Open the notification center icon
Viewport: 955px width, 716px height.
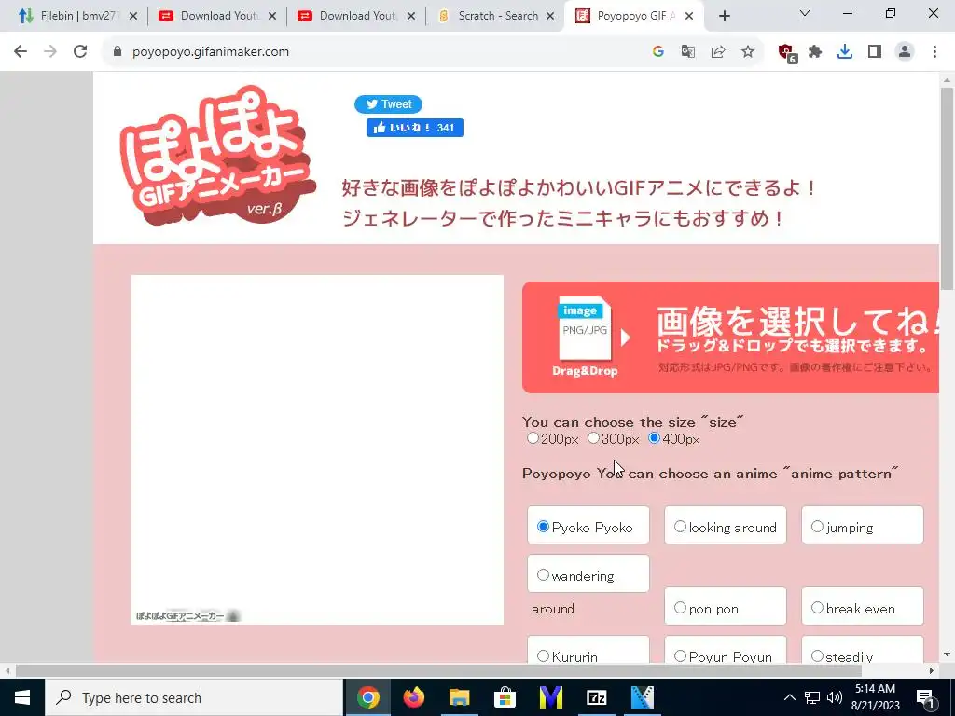click(925, 697)
